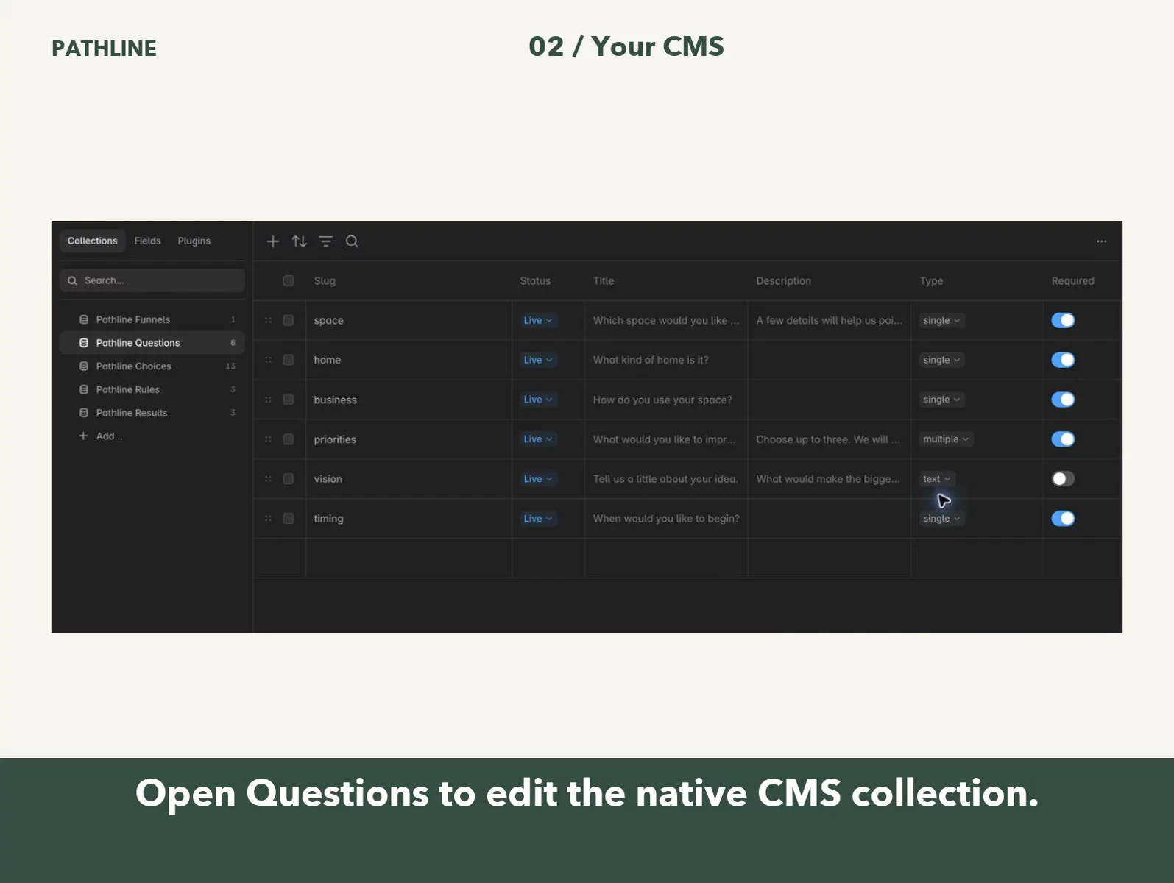Click the search magnifier in table toolbar
The height and width of the screenshot is (883, 1174).
pyautogui.click(x=352, y=241)
